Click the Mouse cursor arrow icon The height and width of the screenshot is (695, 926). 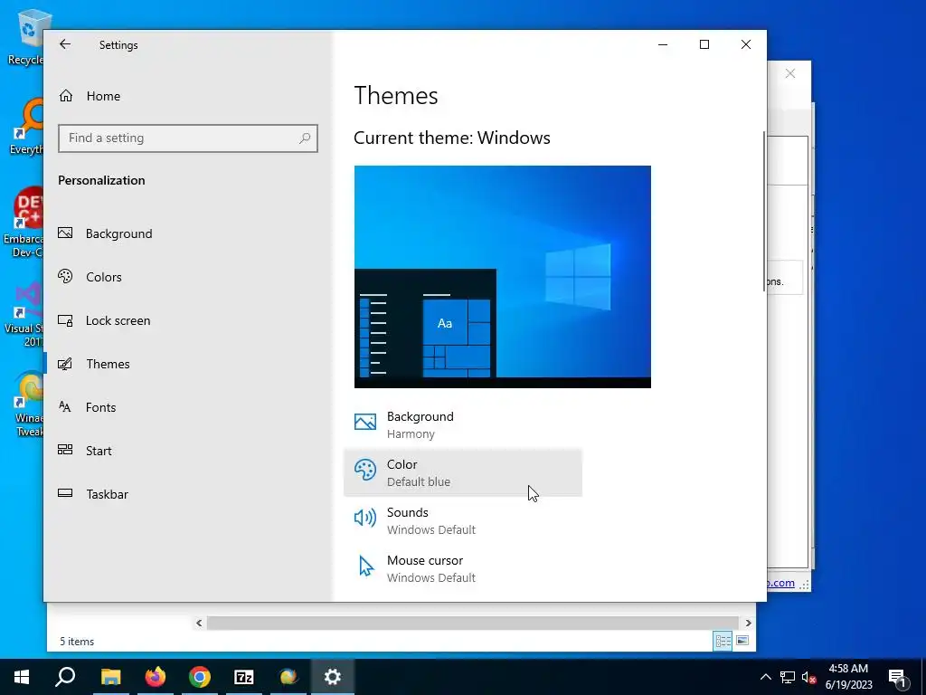coord(366,566)
